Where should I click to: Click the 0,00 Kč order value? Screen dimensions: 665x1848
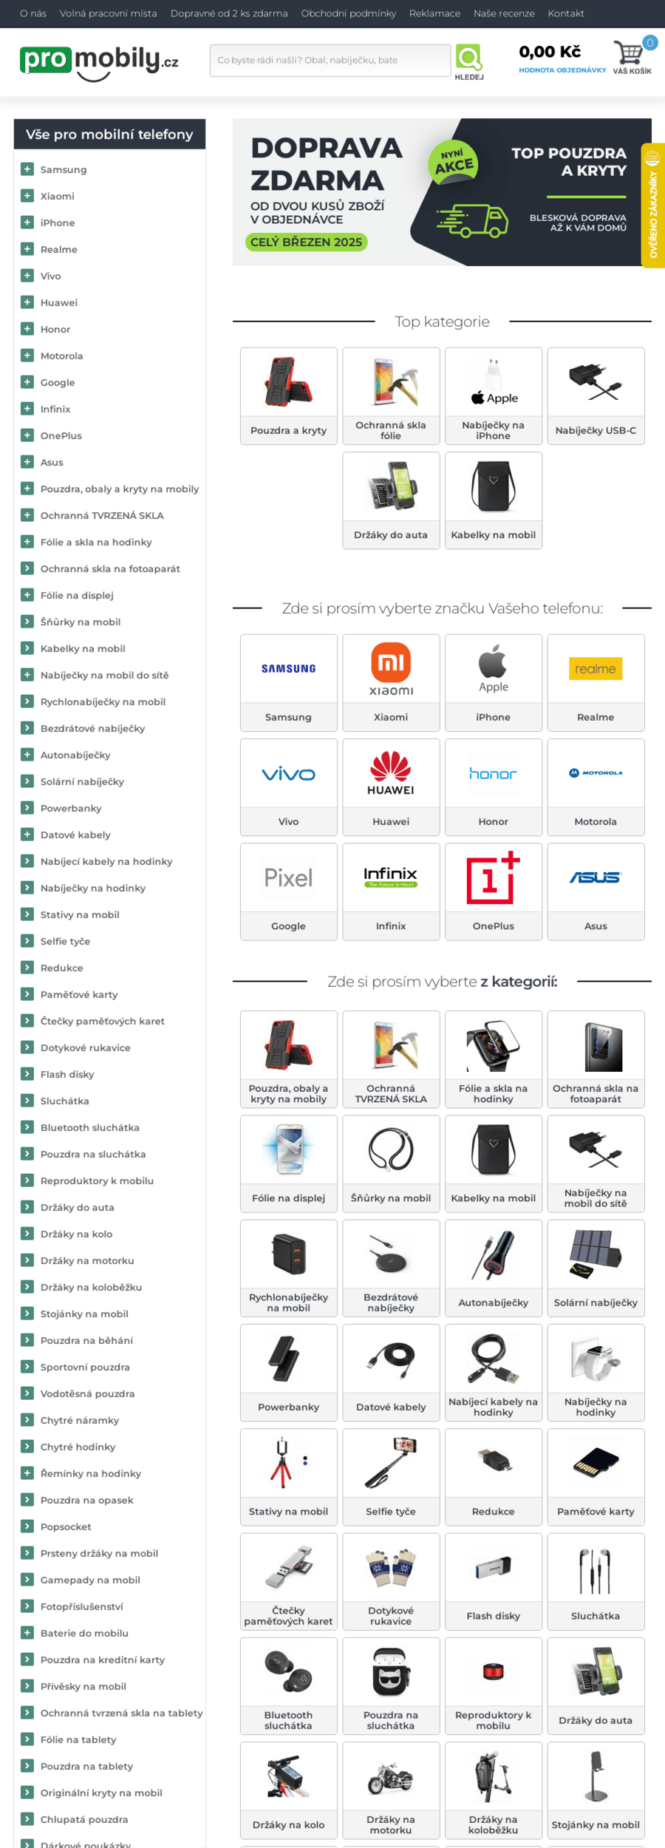550,52
